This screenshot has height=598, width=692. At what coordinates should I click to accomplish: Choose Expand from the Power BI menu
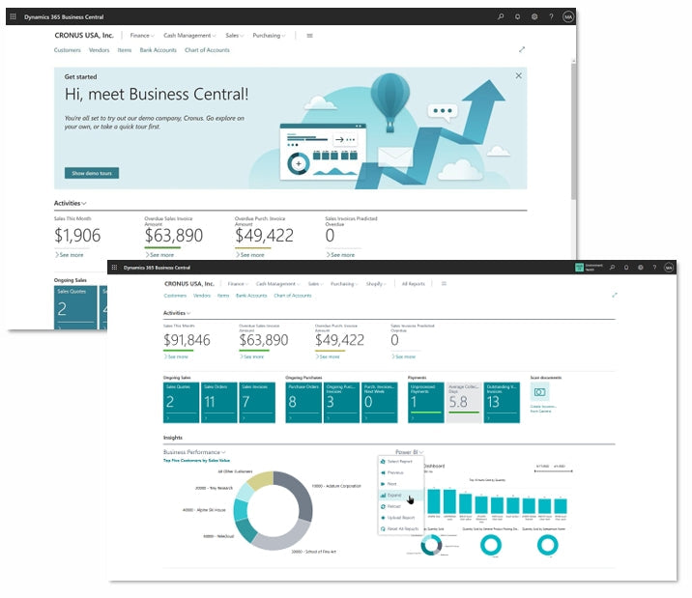[392, 495]
